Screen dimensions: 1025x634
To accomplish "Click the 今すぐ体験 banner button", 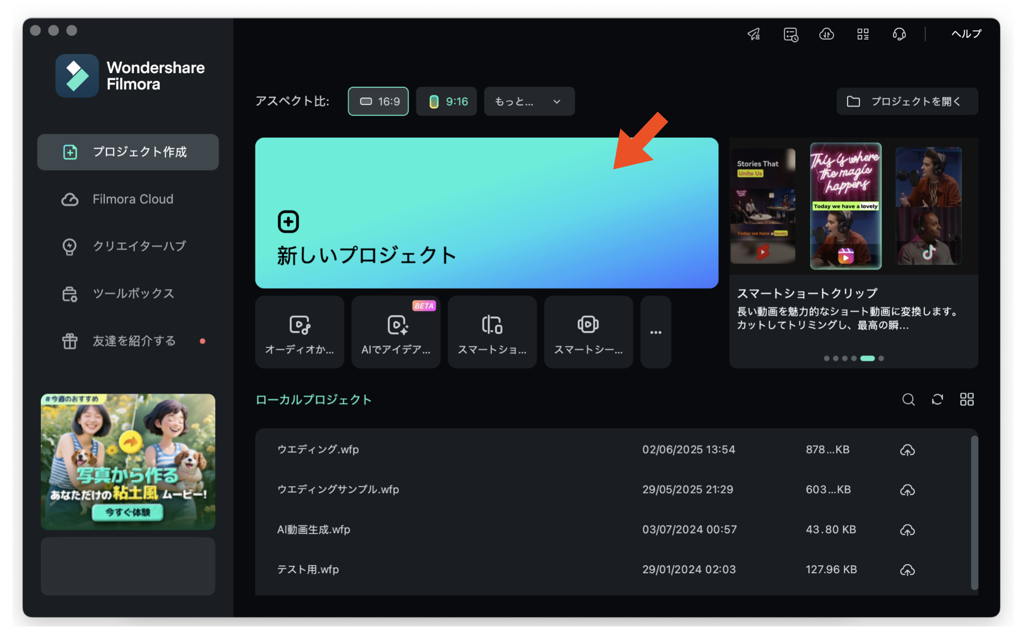I will (x=127, y=512).
